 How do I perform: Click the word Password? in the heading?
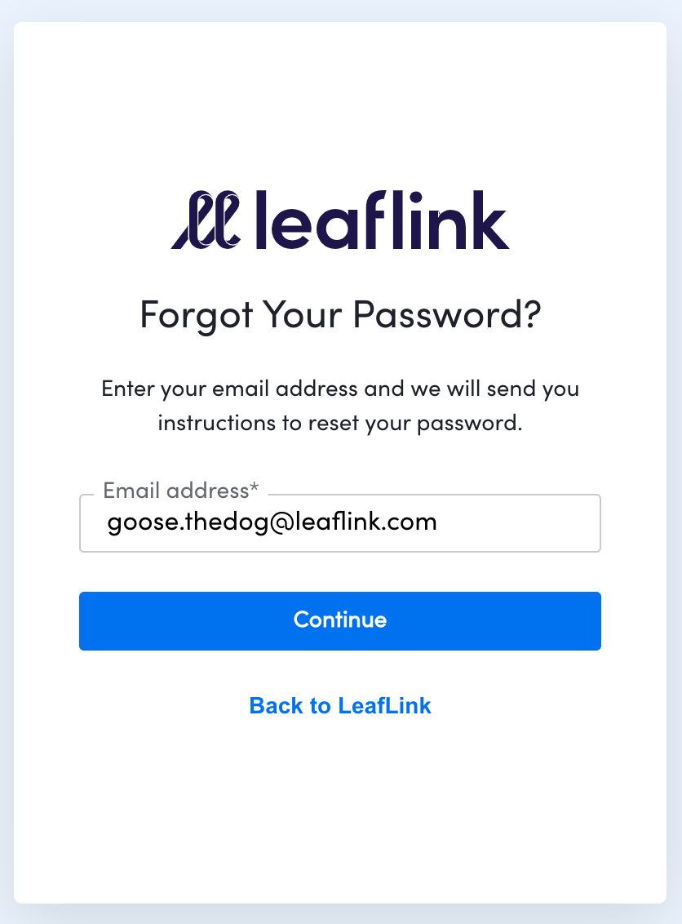tap(446, 315)
